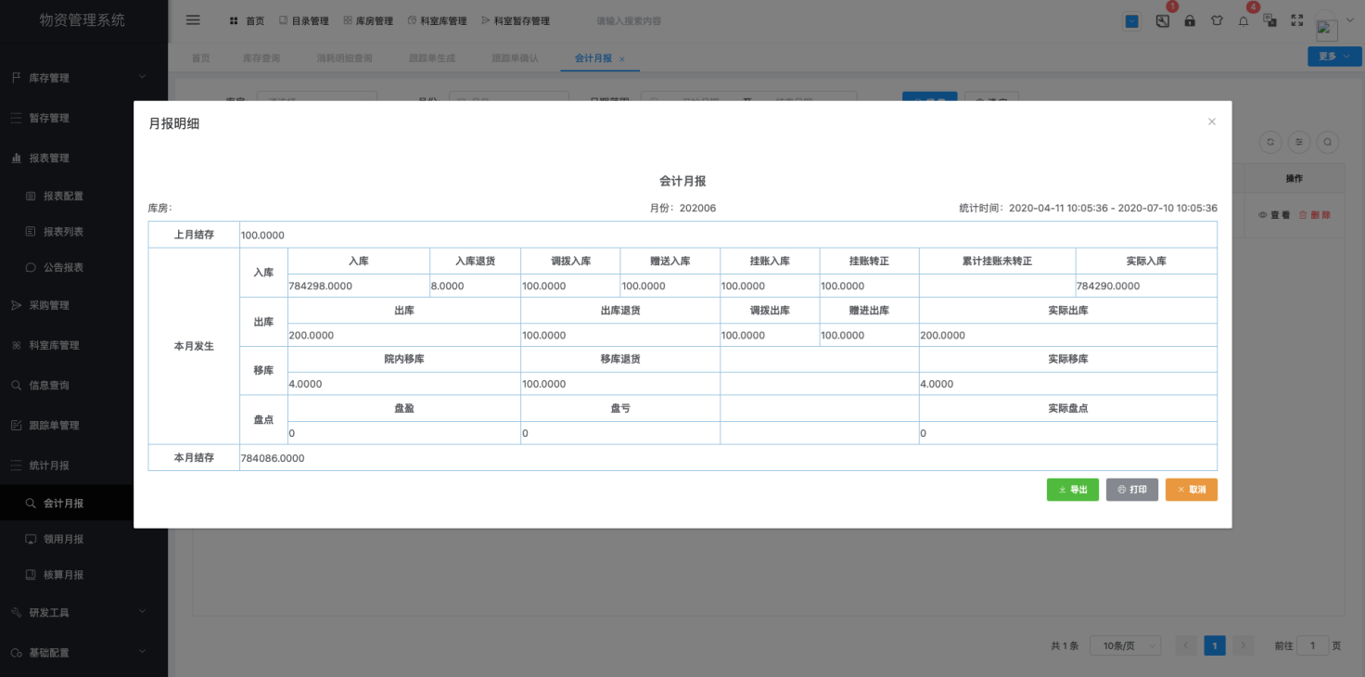1365x677 pixels.
Task: Open the notification bell icon
Action: [x=1244, y=20]
